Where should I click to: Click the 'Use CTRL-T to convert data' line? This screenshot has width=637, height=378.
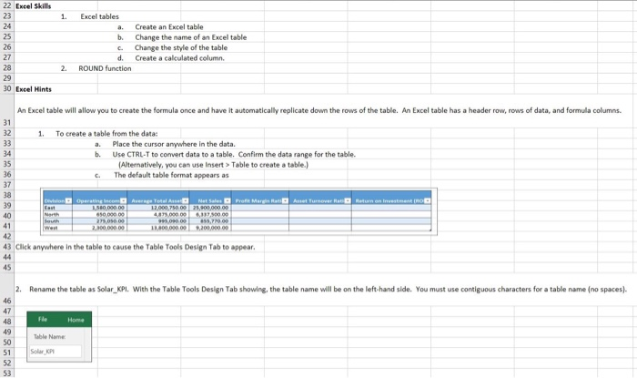point(234,155)
